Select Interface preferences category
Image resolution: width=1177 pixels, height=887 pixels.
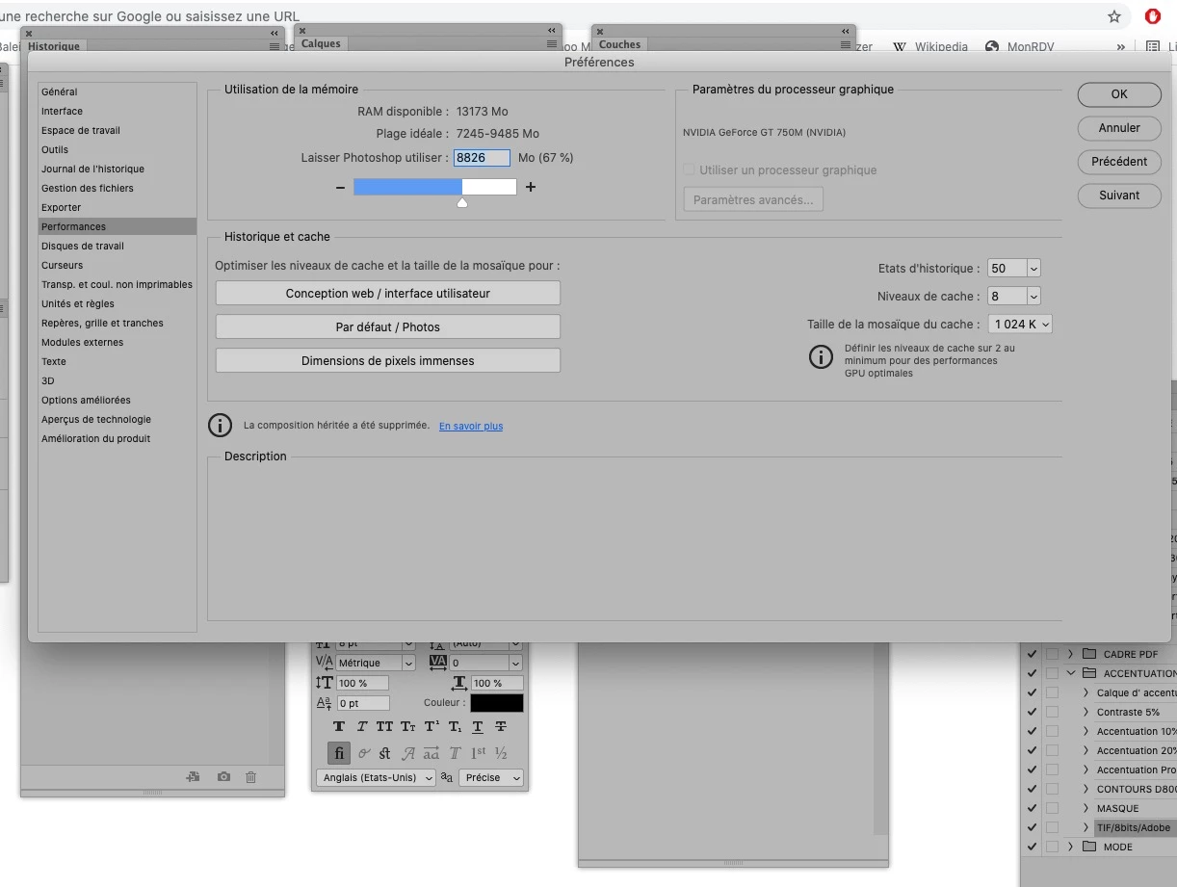click(117, 111)
